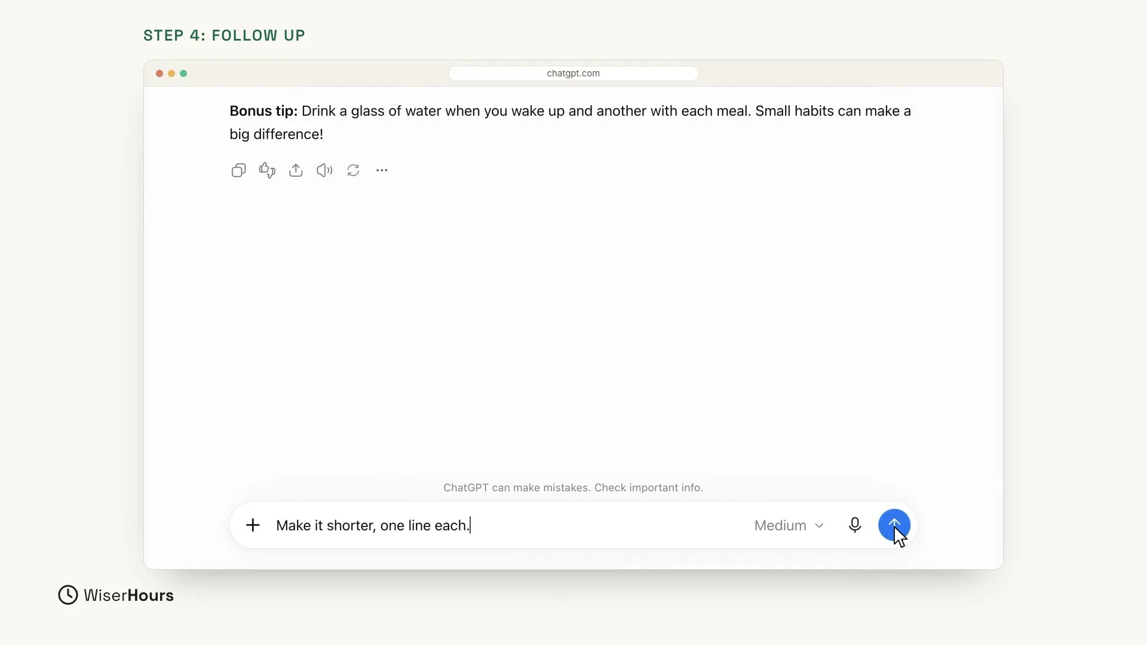Share the response with the upload icon
The height and width of the screenshot is (645, 1147).
tap(296, 170)
